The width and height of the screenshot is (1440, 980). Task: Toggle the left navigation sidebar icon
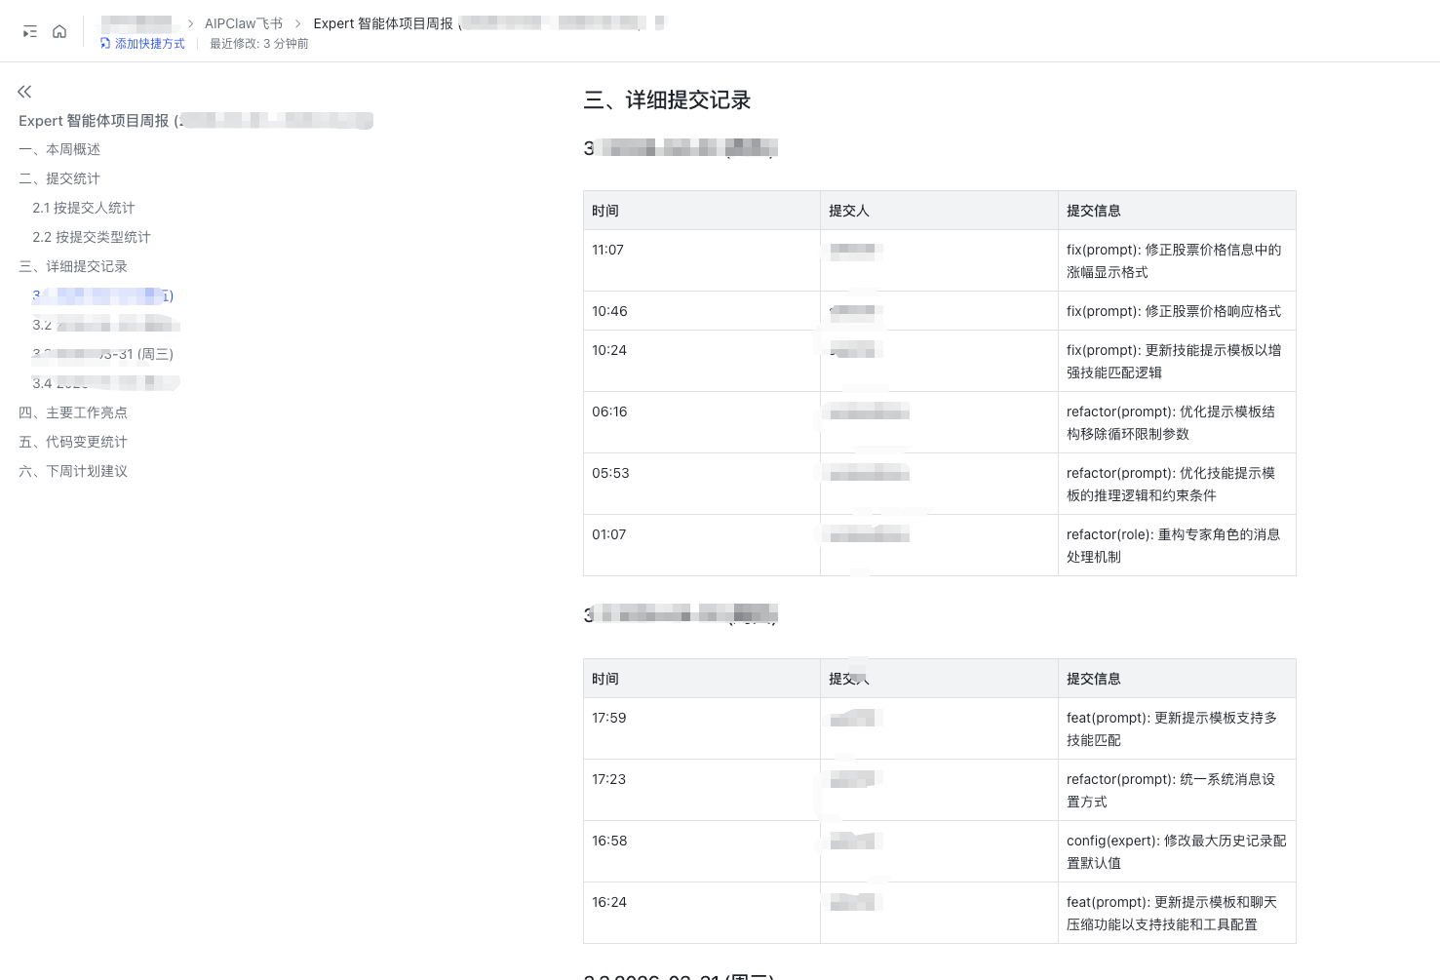tap(30, 32)
